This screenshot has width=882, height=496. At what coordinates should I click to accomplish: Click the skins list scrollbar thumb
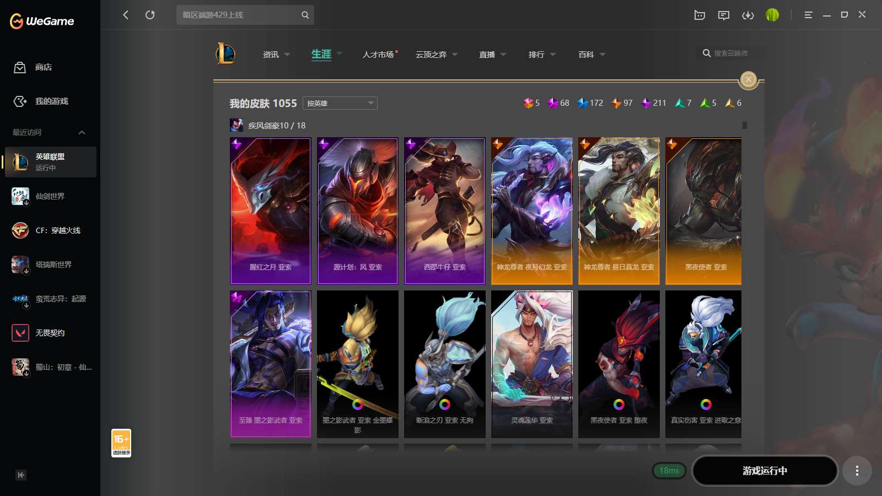[745, 126]
